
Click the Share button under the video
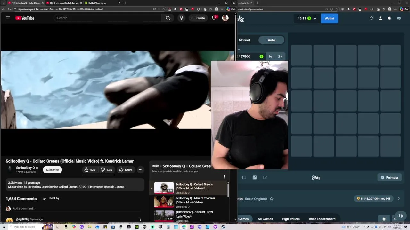coord(126,170)
